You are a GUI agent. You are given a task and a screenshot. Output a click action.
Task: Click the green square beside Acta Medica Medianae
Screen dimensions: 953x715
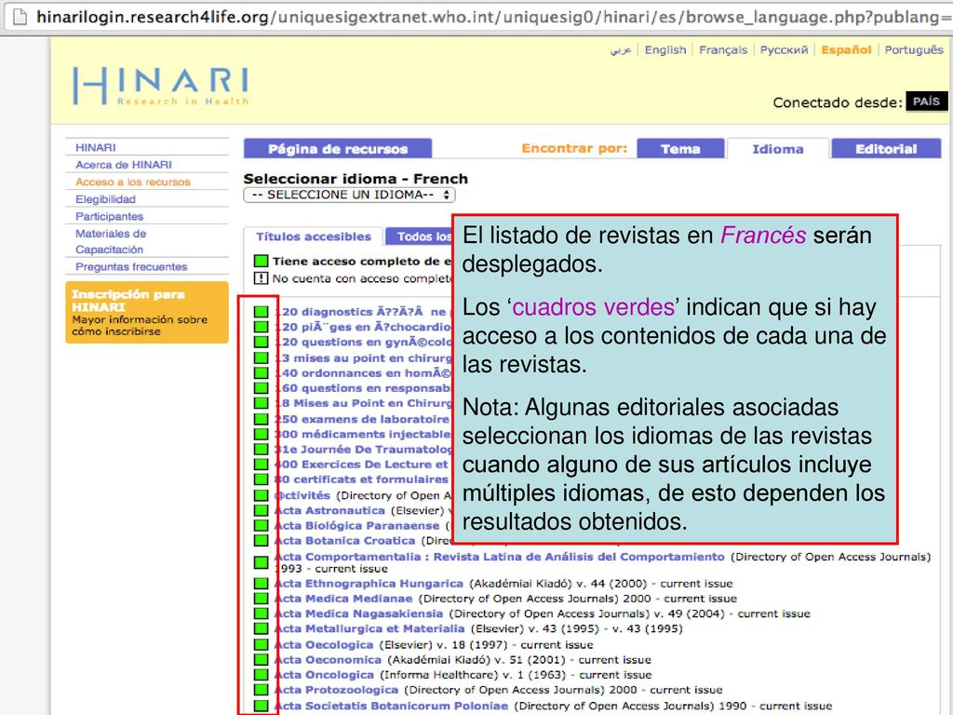point(261,599)
